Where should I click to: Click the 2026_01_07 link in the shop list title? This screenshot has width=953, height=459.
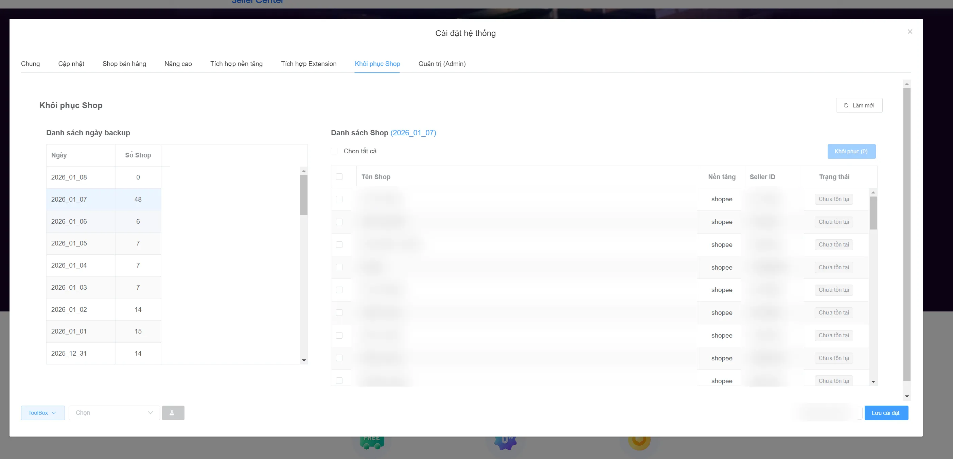413,133
